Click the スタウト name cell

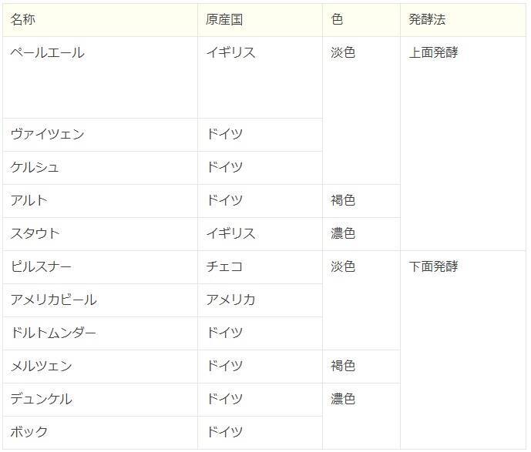point(35,234)
